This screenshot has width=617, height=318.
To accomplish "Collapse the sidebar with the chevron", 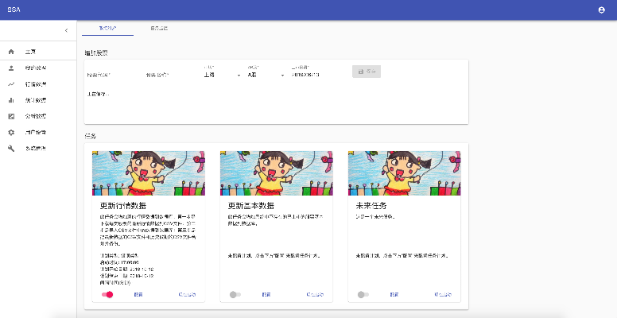I will tap(65, 30).
